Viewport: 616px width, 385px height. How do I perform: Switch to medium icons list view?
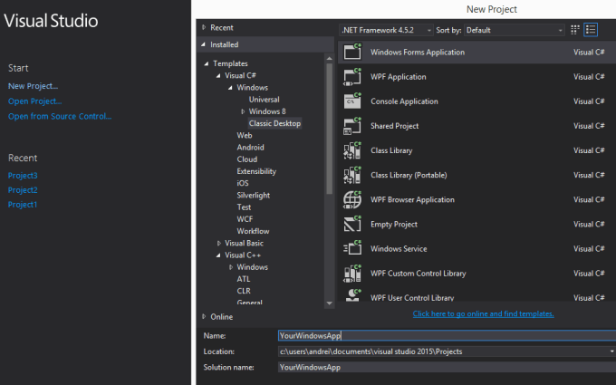point(591,30)
